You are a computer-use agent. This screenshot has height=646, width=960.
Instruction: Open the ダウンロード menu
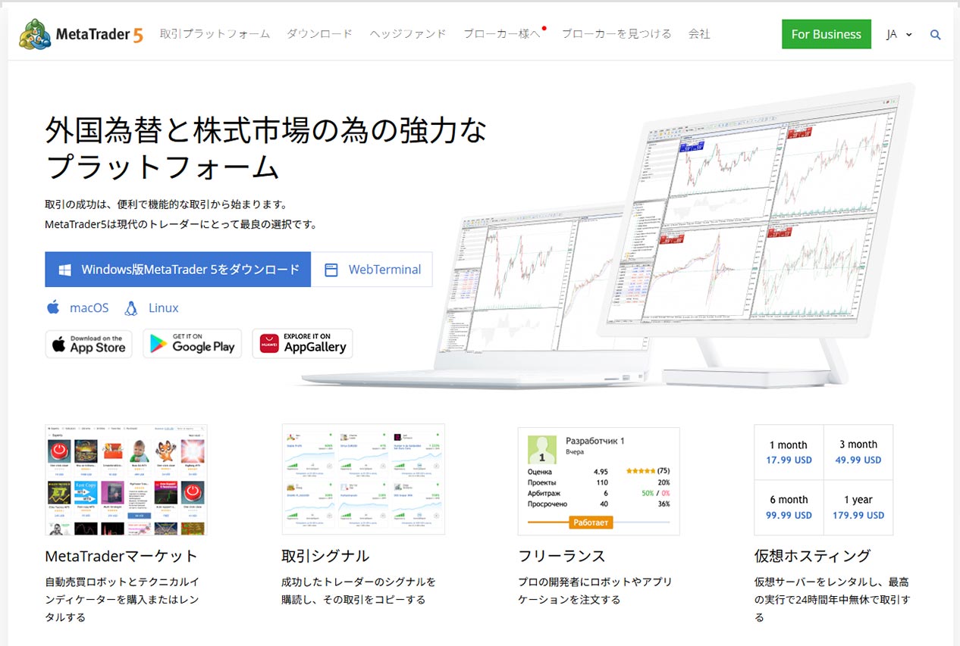click(x=320, y=34)
